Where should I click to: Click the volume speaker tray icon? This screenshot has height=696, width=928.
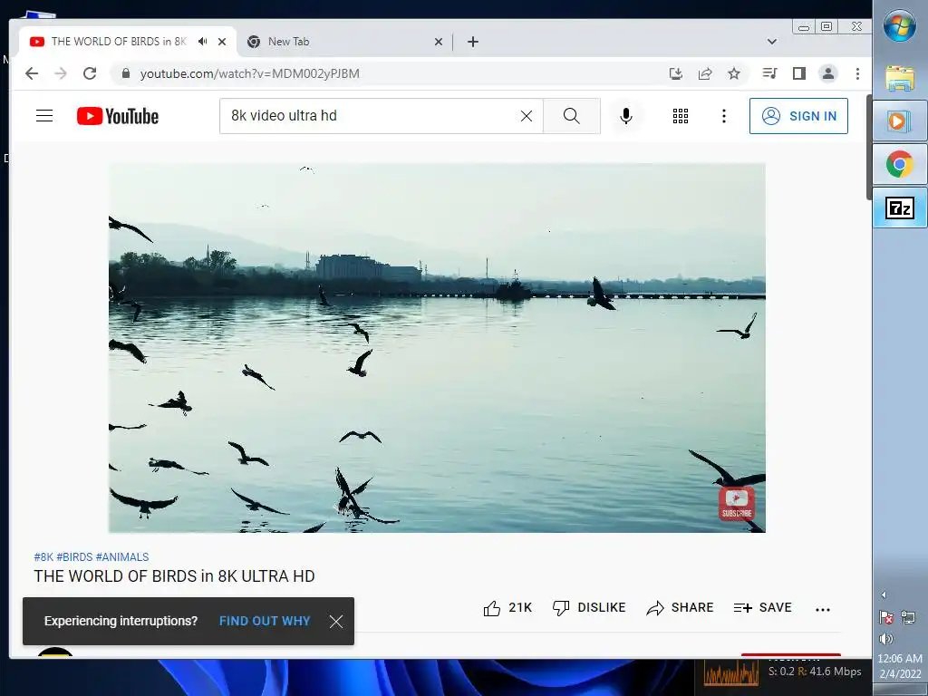[886, 638]
